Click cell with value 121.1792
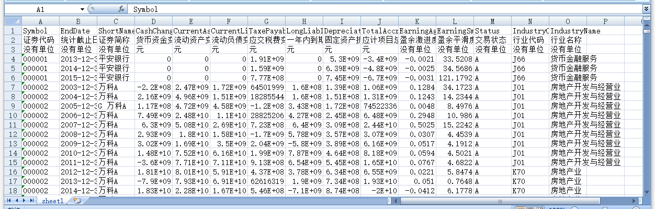Screen dimensions: 655x209 (x=455, y=78)
